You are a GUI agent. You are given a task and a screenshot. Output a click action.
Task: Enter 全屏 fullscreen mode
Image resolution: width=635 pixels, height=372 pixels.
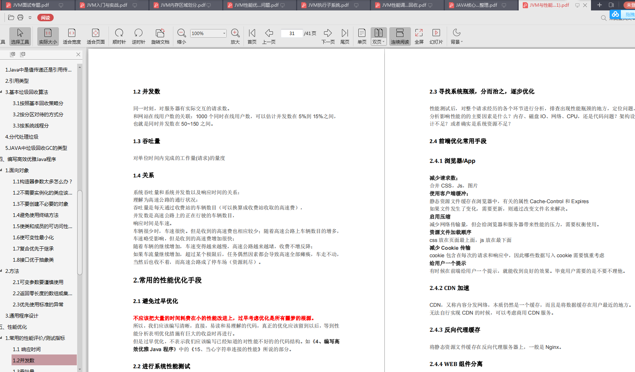point(419,36)
